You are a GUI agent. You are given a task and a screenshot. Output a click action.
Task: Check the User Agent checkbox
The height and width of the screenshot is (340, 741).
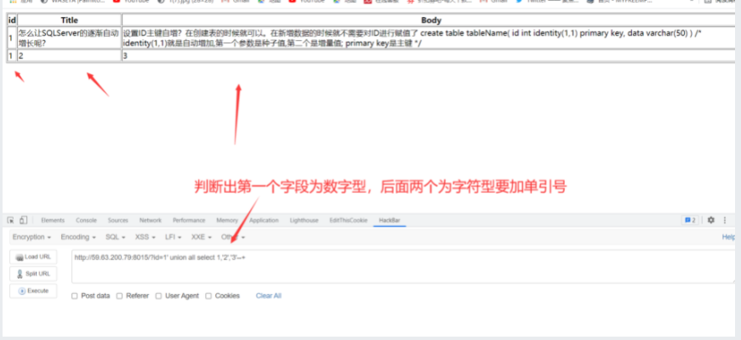coord(159,296)
